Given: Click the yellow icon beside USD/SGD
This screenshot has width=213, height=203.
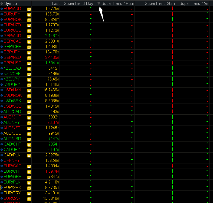Looking at the screenshot, I should pos(29,107).
